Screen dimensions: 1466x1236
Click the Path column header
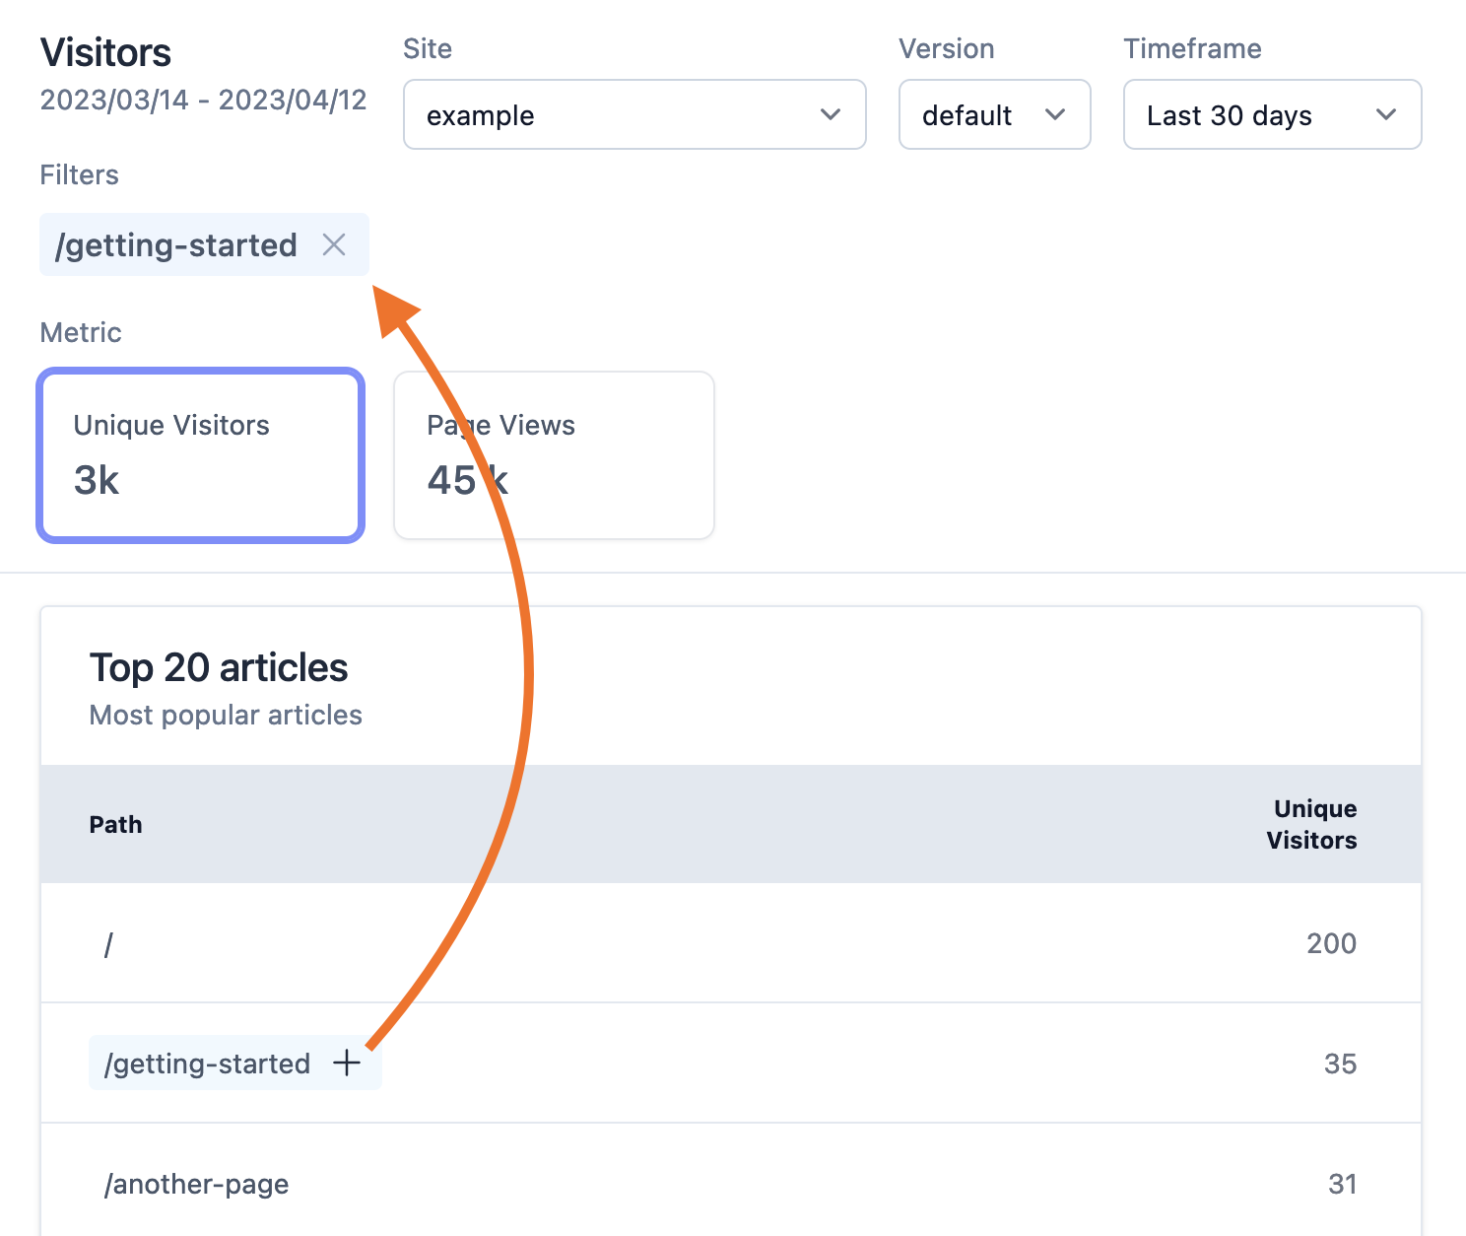115,824
